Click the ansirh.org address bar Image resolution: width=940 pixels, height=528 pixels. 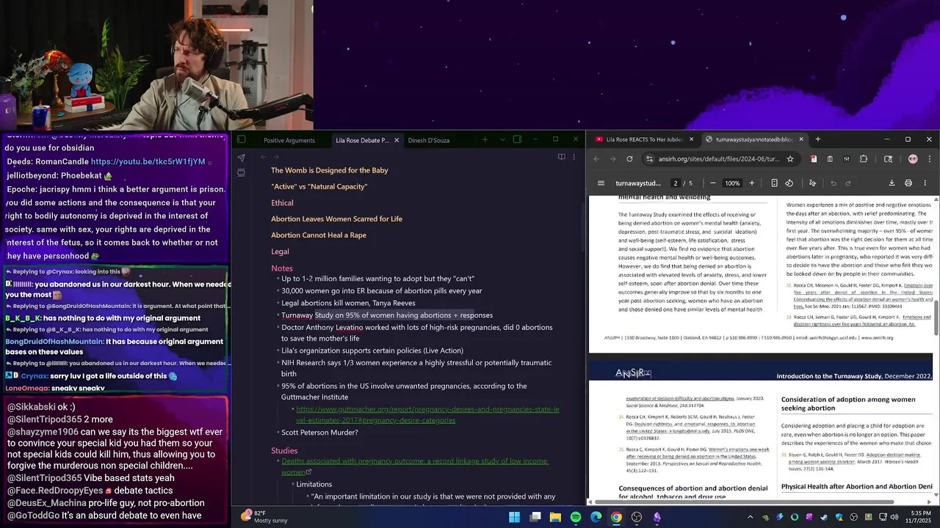pos(718,158)
